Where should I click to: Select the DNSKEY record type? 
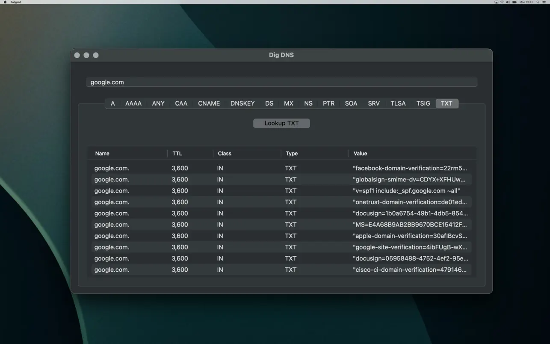[242, 103]
